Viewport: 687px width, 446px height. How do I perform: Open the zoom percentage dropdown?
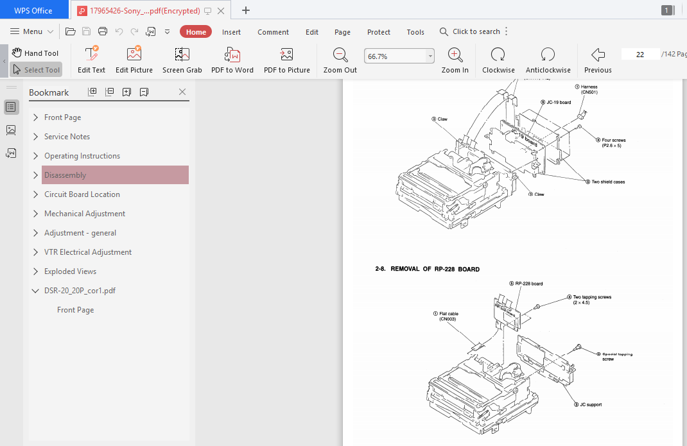(x=430, y=56)
